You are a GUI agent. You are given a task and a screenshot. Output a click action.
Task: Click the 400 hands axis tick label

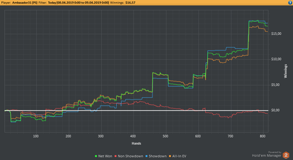click(133, 136)
